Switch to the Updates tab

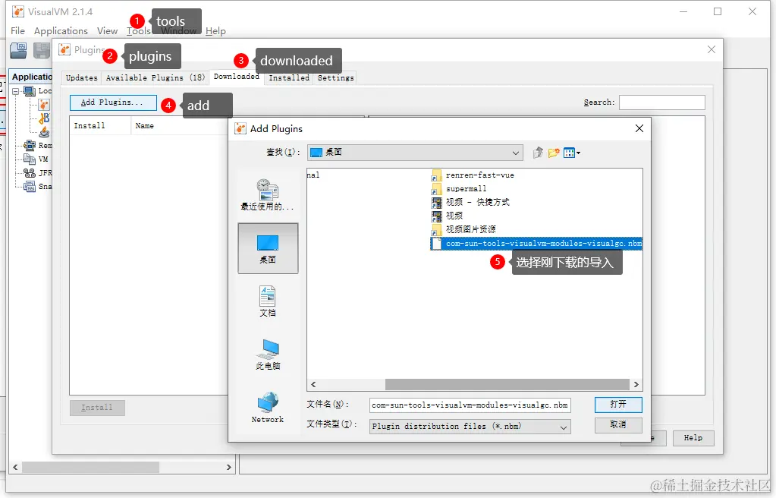coord(82,77)
